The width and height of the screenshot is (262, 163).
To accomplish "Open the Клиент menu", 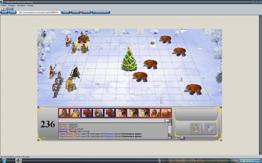I will point(3,5).
